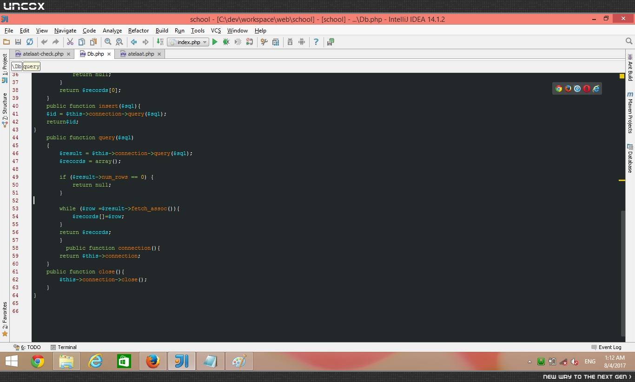Open the VCS menu

pos(216,30)
